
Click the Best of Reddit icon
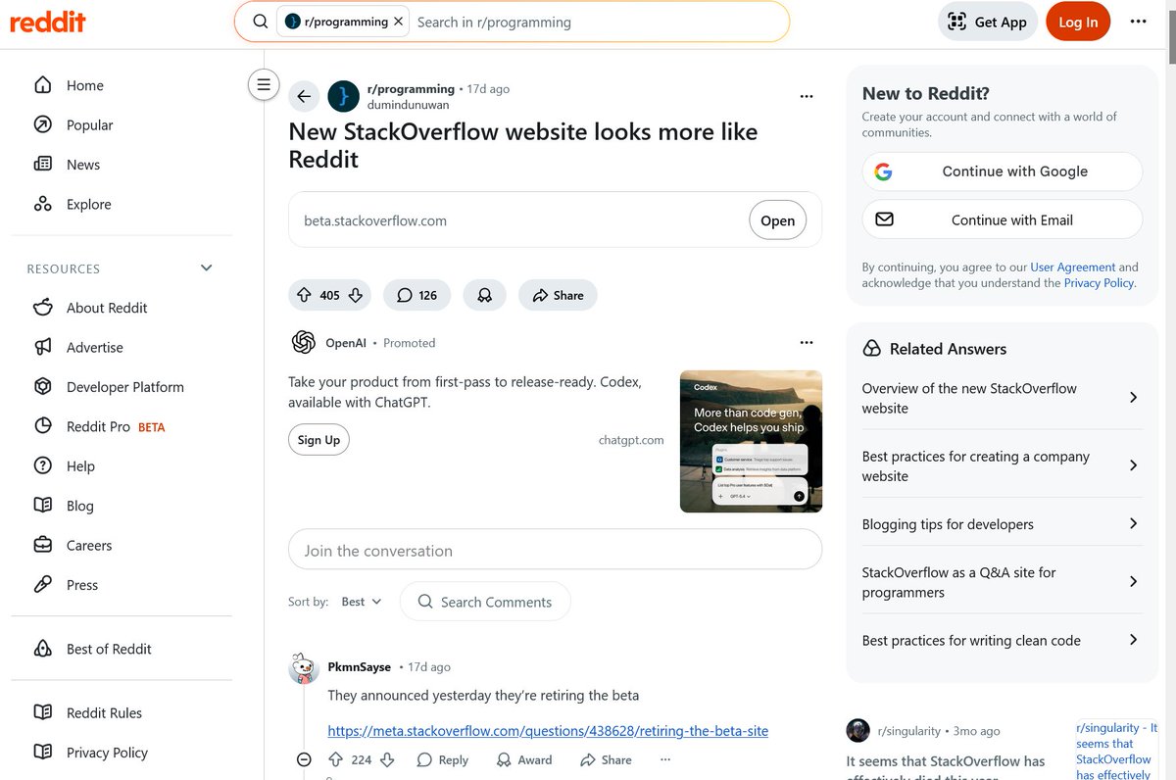click(x=42, y=649)
